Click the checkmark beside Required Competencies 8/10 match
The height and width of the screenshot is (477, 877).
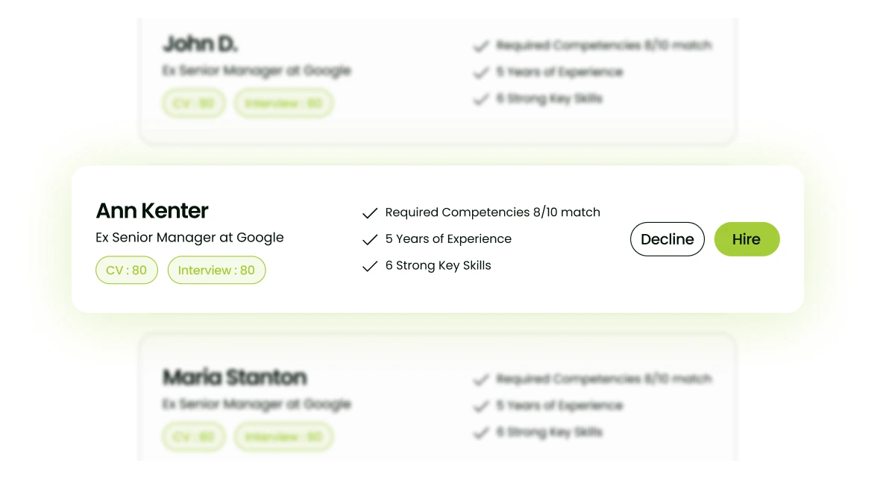point(370,213)
